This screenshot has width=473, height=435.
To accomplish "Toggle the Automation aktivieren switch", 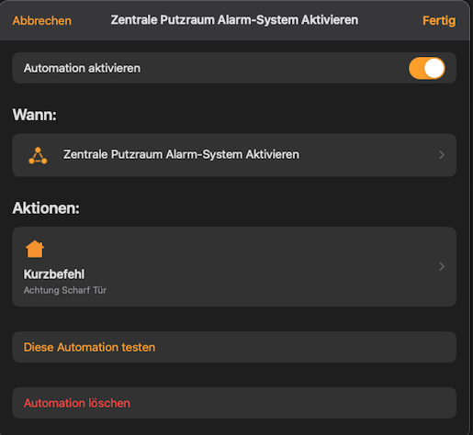I will click(x=427, y=68).
